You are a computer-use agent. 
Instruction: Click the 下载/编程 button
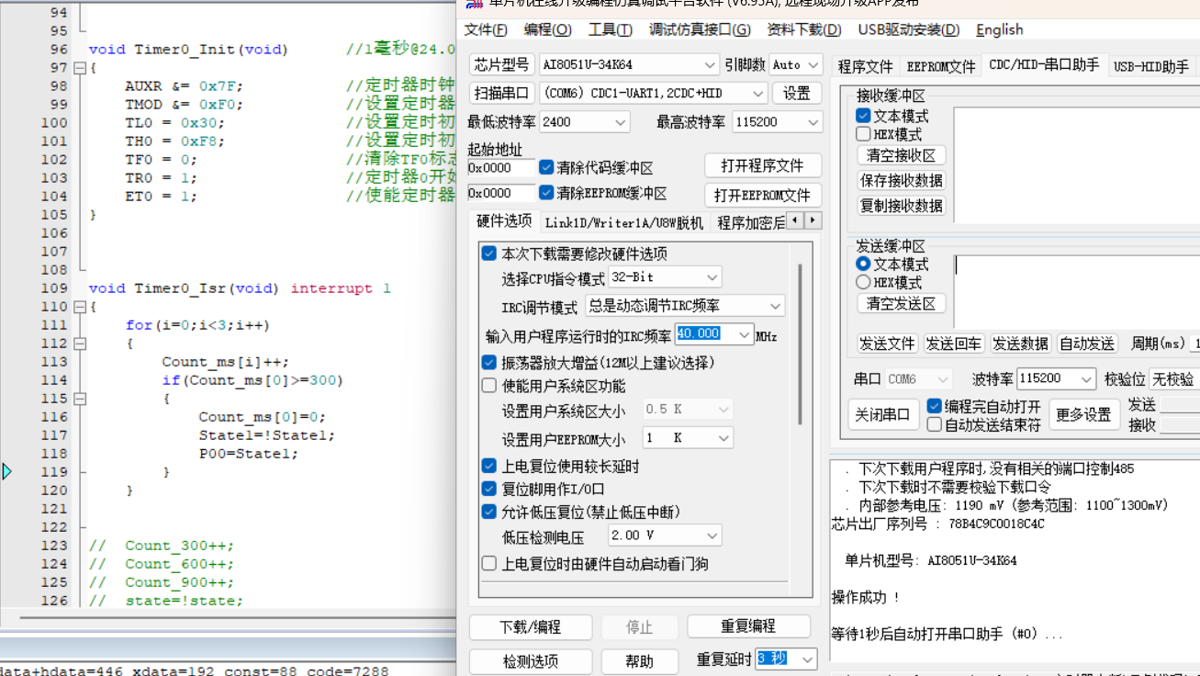(530, 626)
